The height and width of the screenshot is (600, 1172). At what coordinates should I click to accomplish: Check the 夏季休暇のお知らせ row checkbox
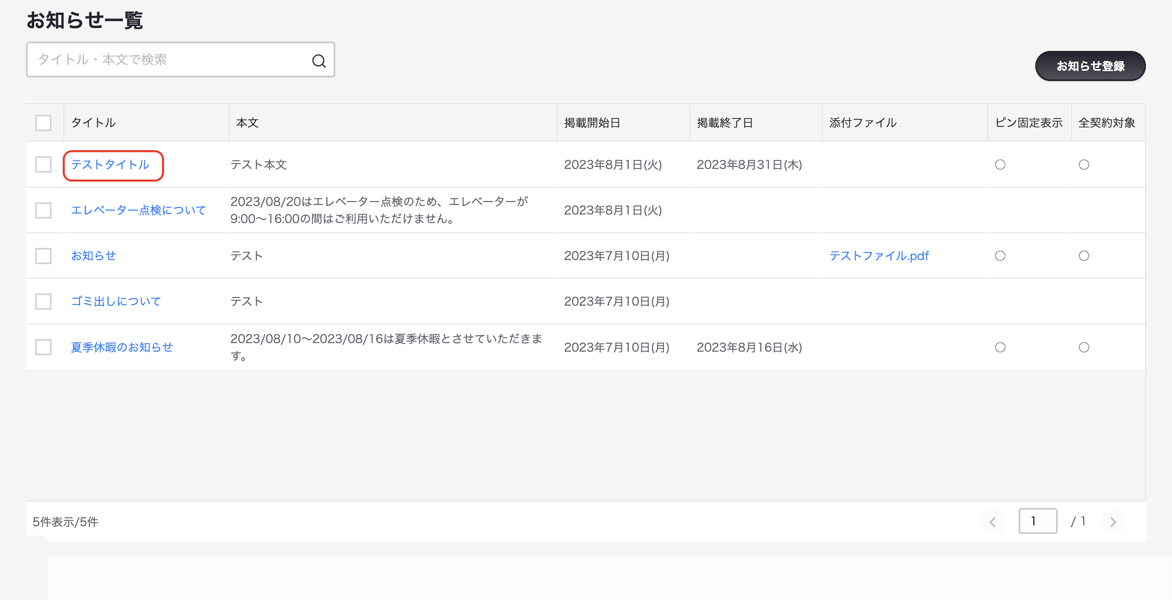click(x=43, y=347)
